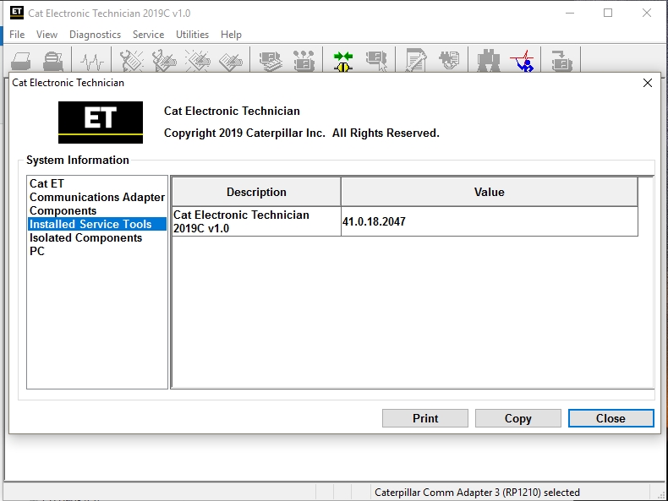Click the Print button in dialog
Viewport: 668px width, 501px height.
(x=425, y=418)
